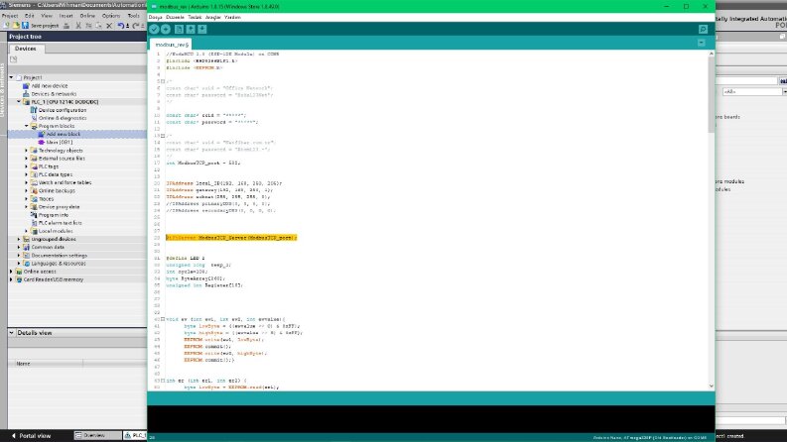Open the Arduino tab options dropdown arrow

click(x=702, y=43)
